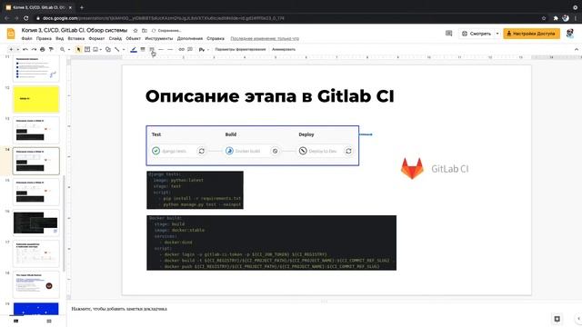Click the Настройки Доступа share button
The height and width of the screenshot is (327, 582).
click(x=531, y=34)
